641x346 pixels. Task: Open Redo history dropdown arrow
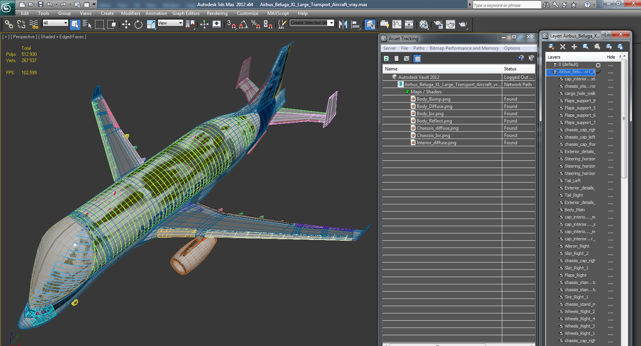tap(70, 4)
